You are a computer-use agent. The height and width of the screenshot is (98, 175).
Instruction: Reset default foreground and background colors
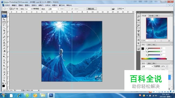3,83
